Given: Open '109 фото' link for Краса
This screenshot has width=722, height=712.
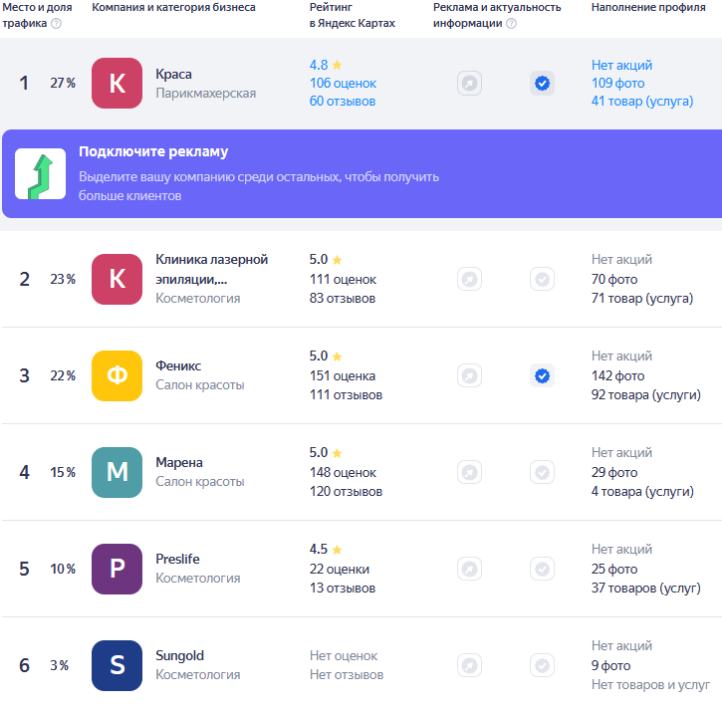Looking at the screenshot, I should coord(617,83).
